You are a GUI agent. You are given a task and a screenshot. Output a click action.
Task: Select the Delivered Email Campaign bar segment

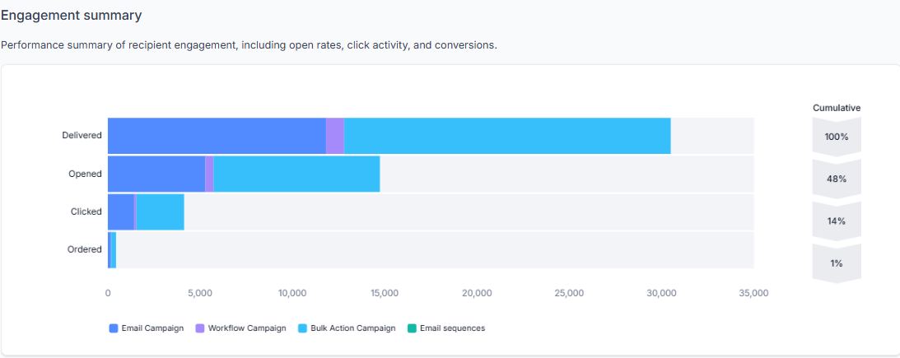click(x=217, y=136)
